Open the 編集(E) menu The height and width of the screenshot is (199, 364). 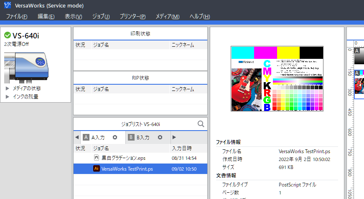click(x=46, y=16)
